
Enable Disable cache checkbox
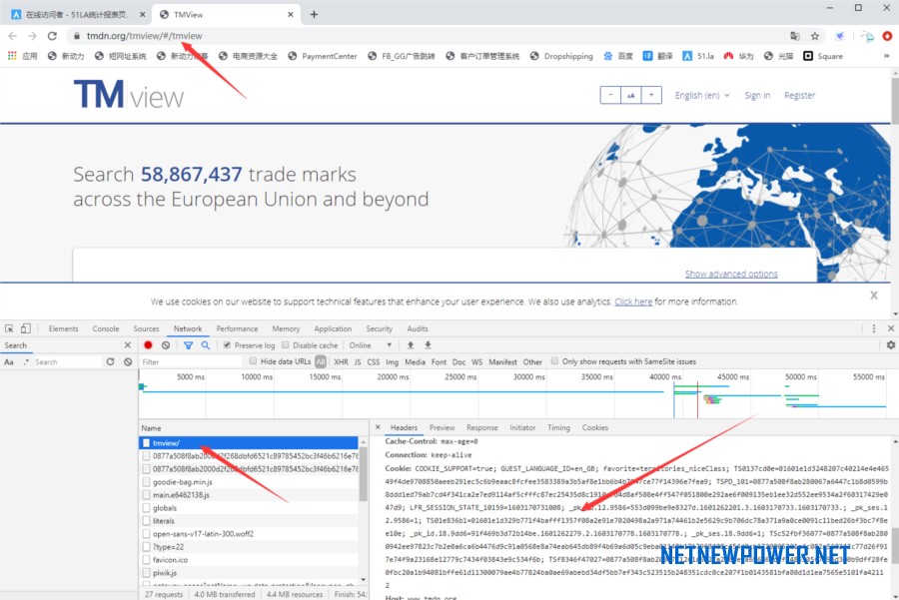click(x=286, y=345)
